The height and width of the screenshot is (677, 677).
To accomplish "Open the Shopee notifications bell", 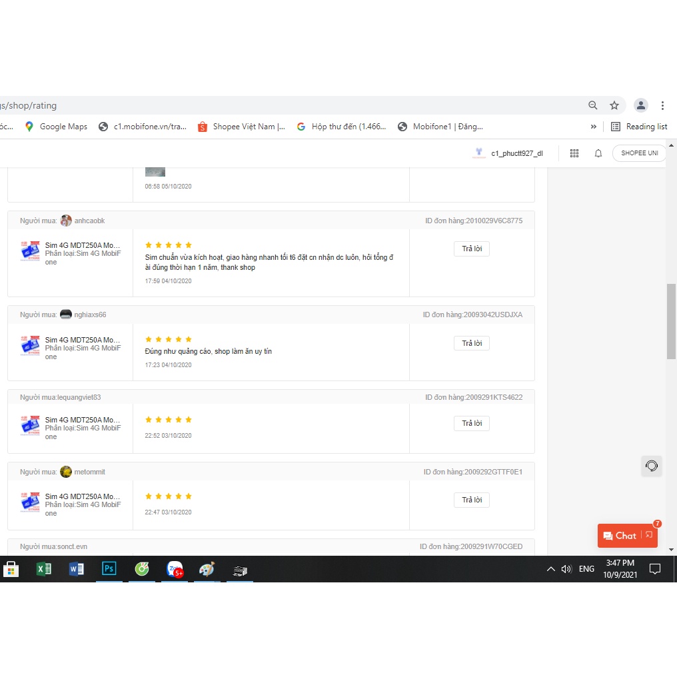I will click(598, 153).
